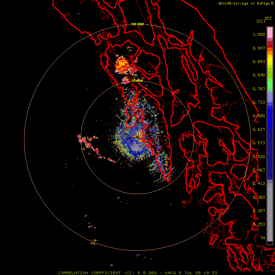Select the 0.680 scale value
The height and width of the screenshot is (275, 275).
pyautogui.click(x=259, y=116)
